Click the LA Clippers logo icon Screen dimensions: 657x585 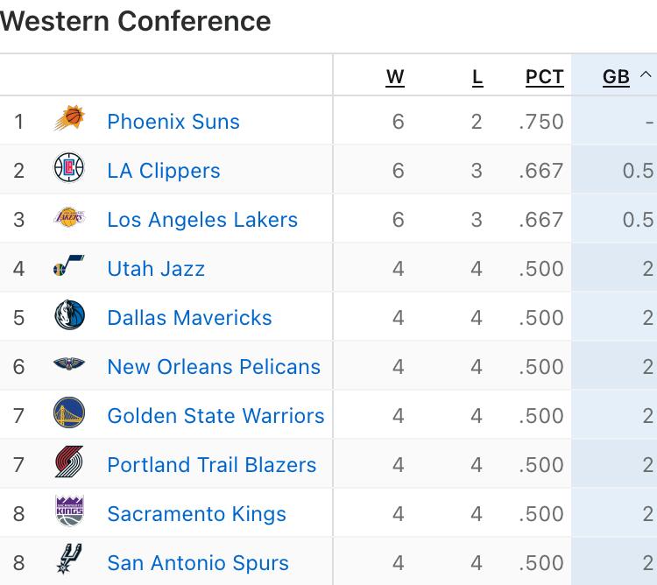coord(69,168)
